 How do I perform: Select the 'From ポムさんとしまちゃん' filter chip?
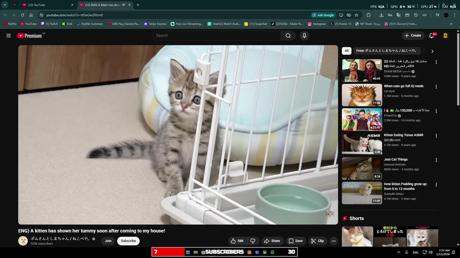tap(386, 51)
